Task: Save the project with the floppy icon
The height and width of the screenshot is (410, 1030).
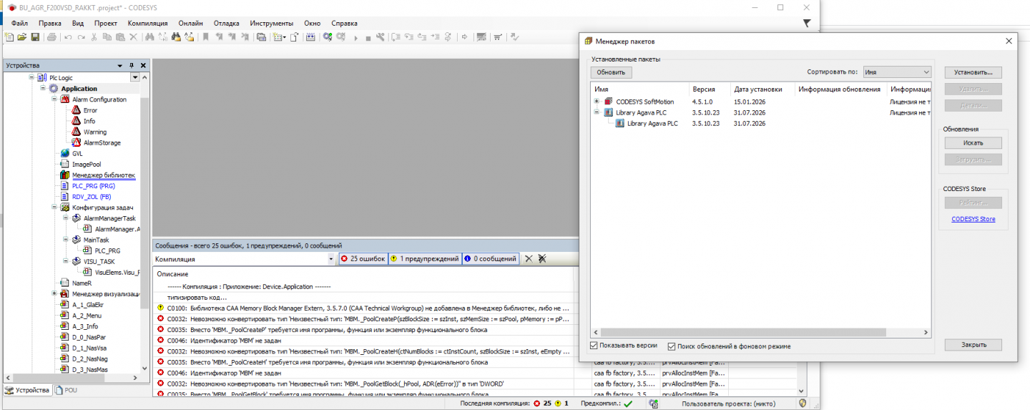Action: coord(35,36)
